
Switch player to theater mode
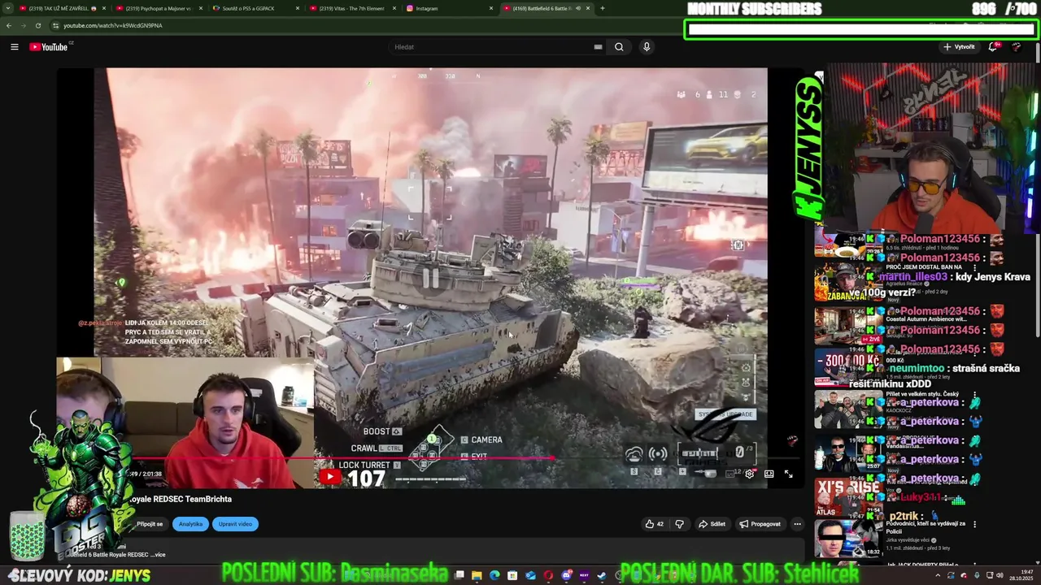point(769,474)
